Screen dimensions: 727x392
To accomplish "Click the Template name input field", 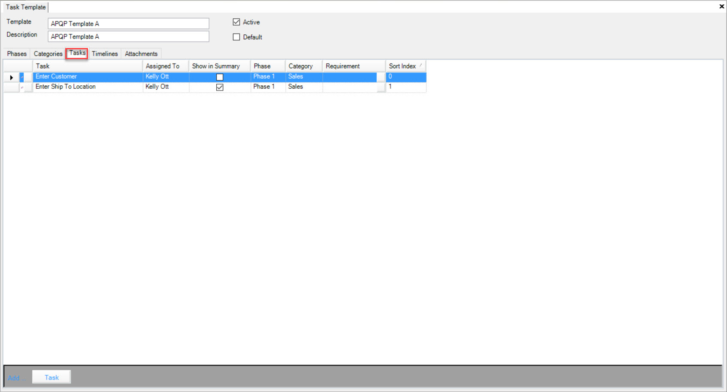I will tap(128, 24).
